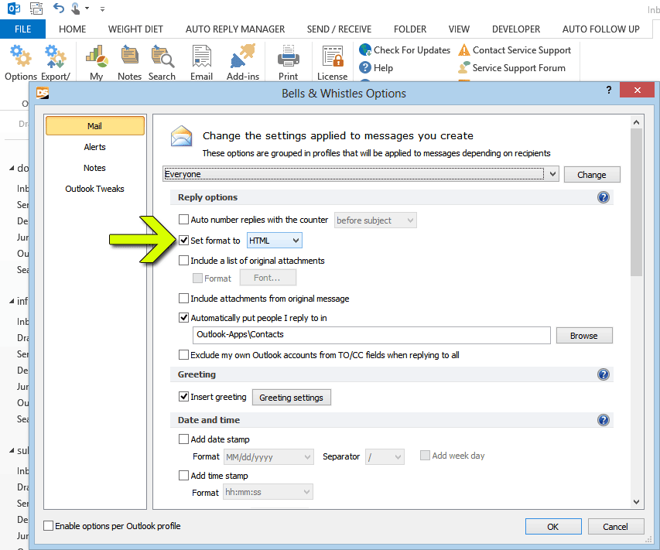
Task: Uncheck Set format to checkbox
Action: 183,241
